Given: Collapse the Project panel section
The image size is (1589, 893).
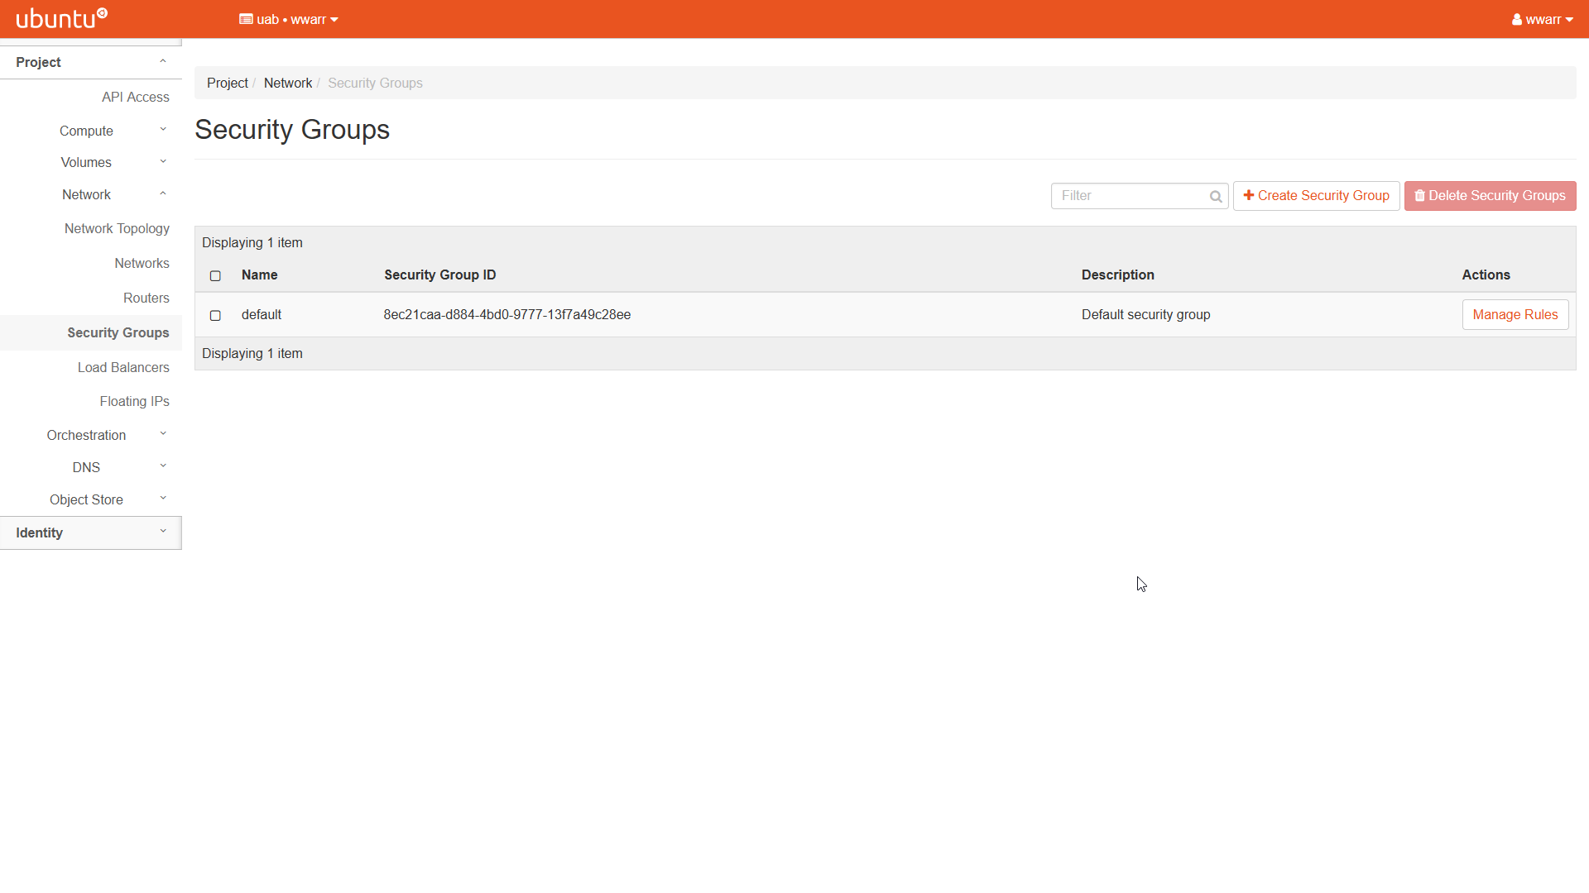Looking at the screenshot, I should 91,62.
